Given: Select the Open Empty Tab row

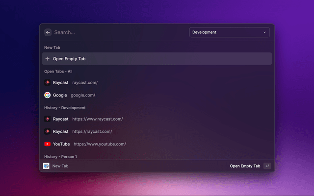Looking at the screenshot, I should (157, 59).
